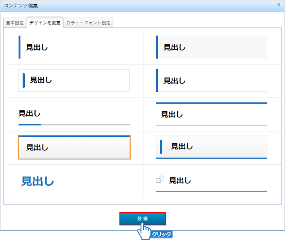Click the blue クリック callout label
This screenshot has width=285, height=240.
pyautogui.click(x=162, y=234)
